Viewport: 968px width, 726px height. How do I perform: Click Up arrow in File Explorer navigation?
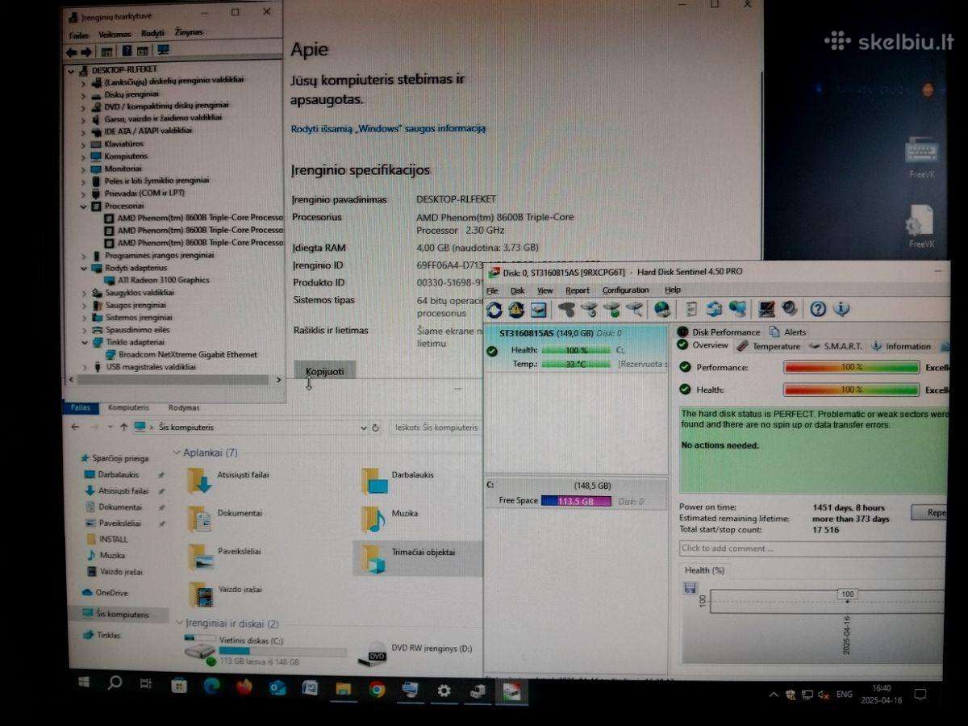click(x=123, y=427)
